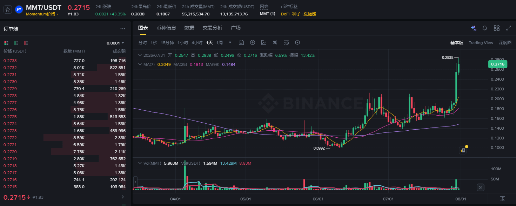Click the hexagon chart settings icon
Viewport: 516px width, 206px height.
point(297,42)
